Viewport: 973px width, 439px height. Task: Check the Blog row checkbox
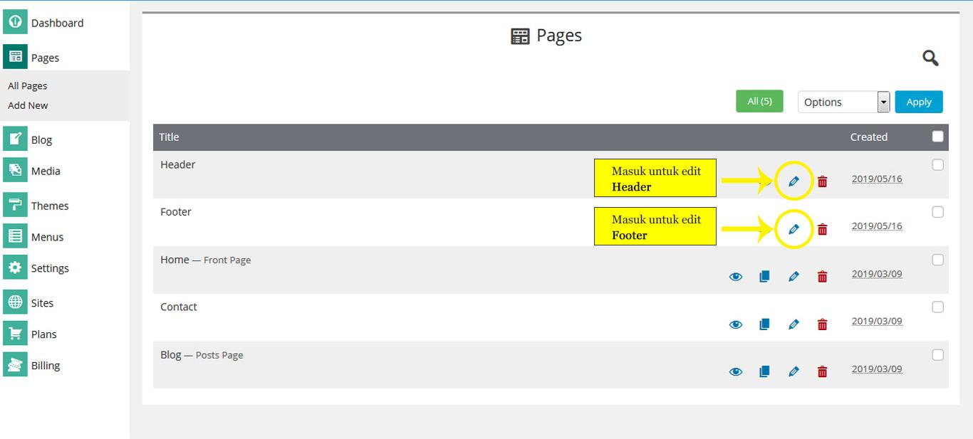[x=937, y=354]
